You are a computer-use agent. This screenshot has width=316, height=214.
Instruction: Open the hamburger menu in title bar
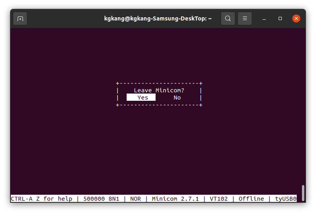tap(245, 18)
